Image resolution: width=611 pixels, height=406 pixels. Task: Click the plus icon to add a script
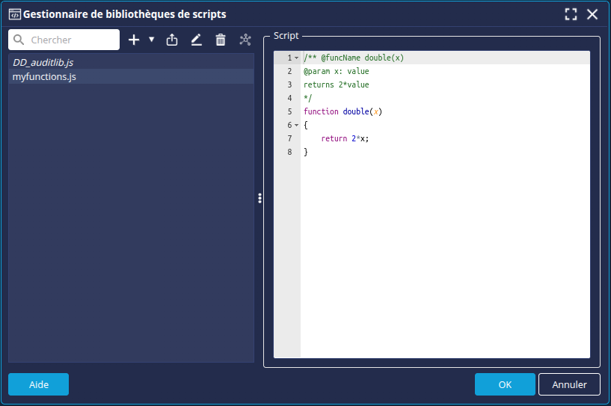point(134,40)
